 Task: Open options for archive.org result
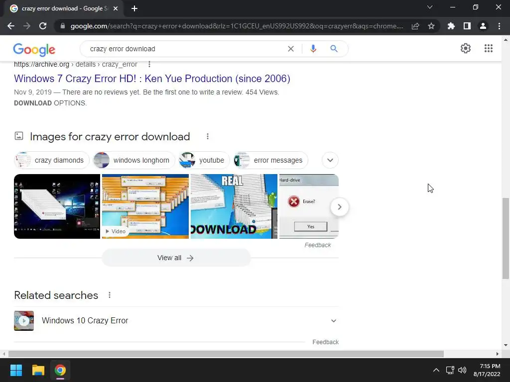[149, 64]
